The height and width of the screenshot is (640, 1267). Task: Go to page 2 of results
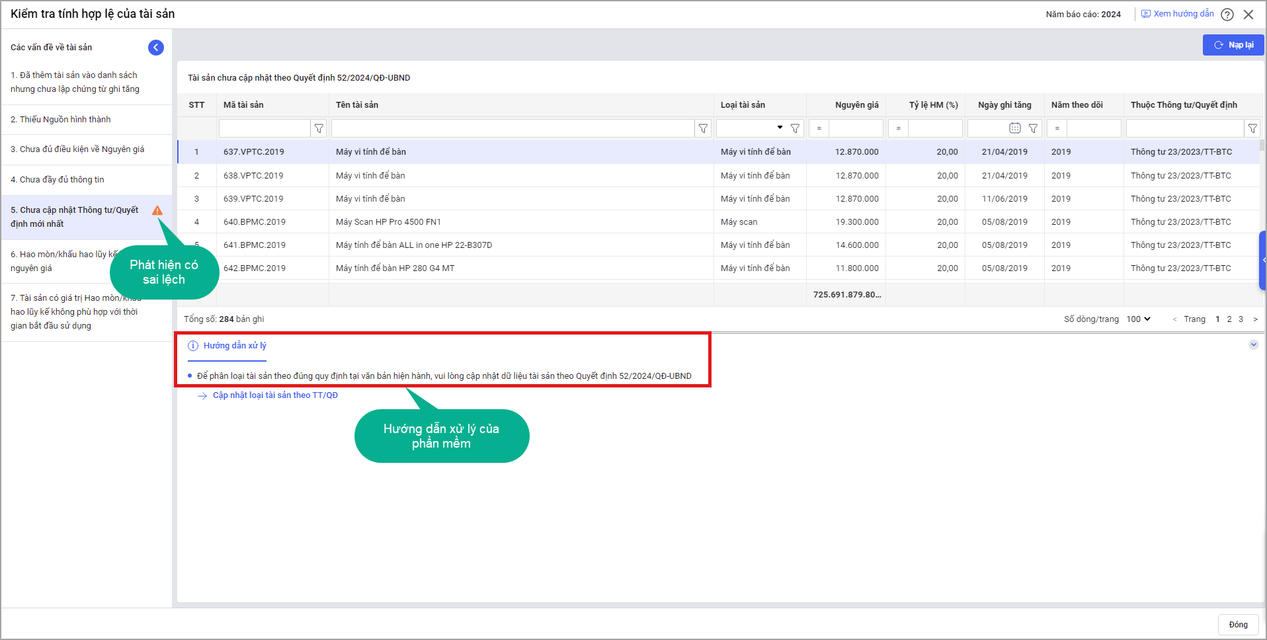click(x=1229, y=319)
